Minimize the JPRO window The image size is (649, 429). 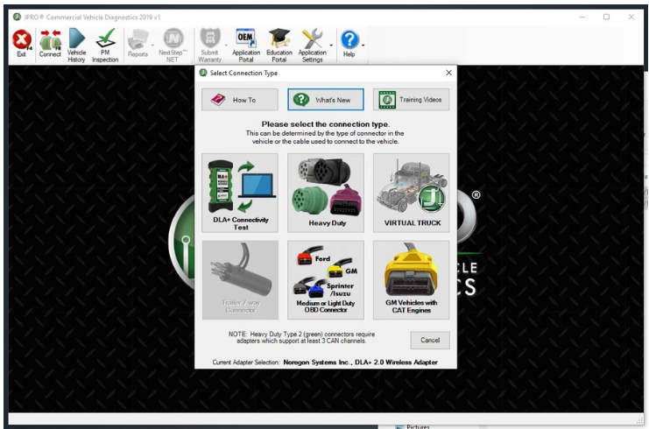click(x=582, y=17)
